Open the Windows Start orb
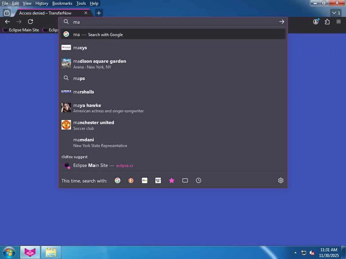The height and width of the screenshot is (259, 346). (x=9, y=252)
